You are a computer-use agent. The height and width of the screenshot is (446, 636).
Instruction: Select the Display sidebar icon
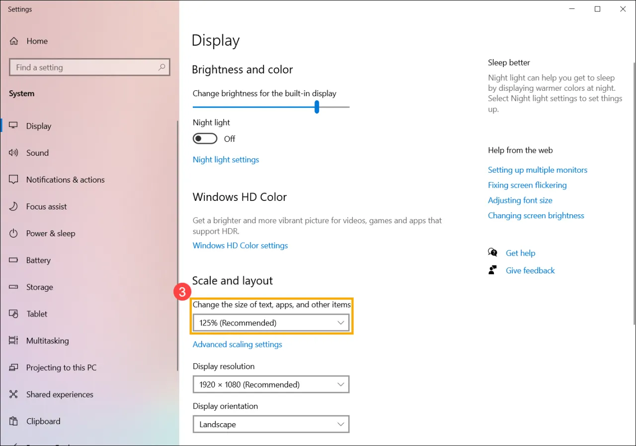click(x=14, y=126)
